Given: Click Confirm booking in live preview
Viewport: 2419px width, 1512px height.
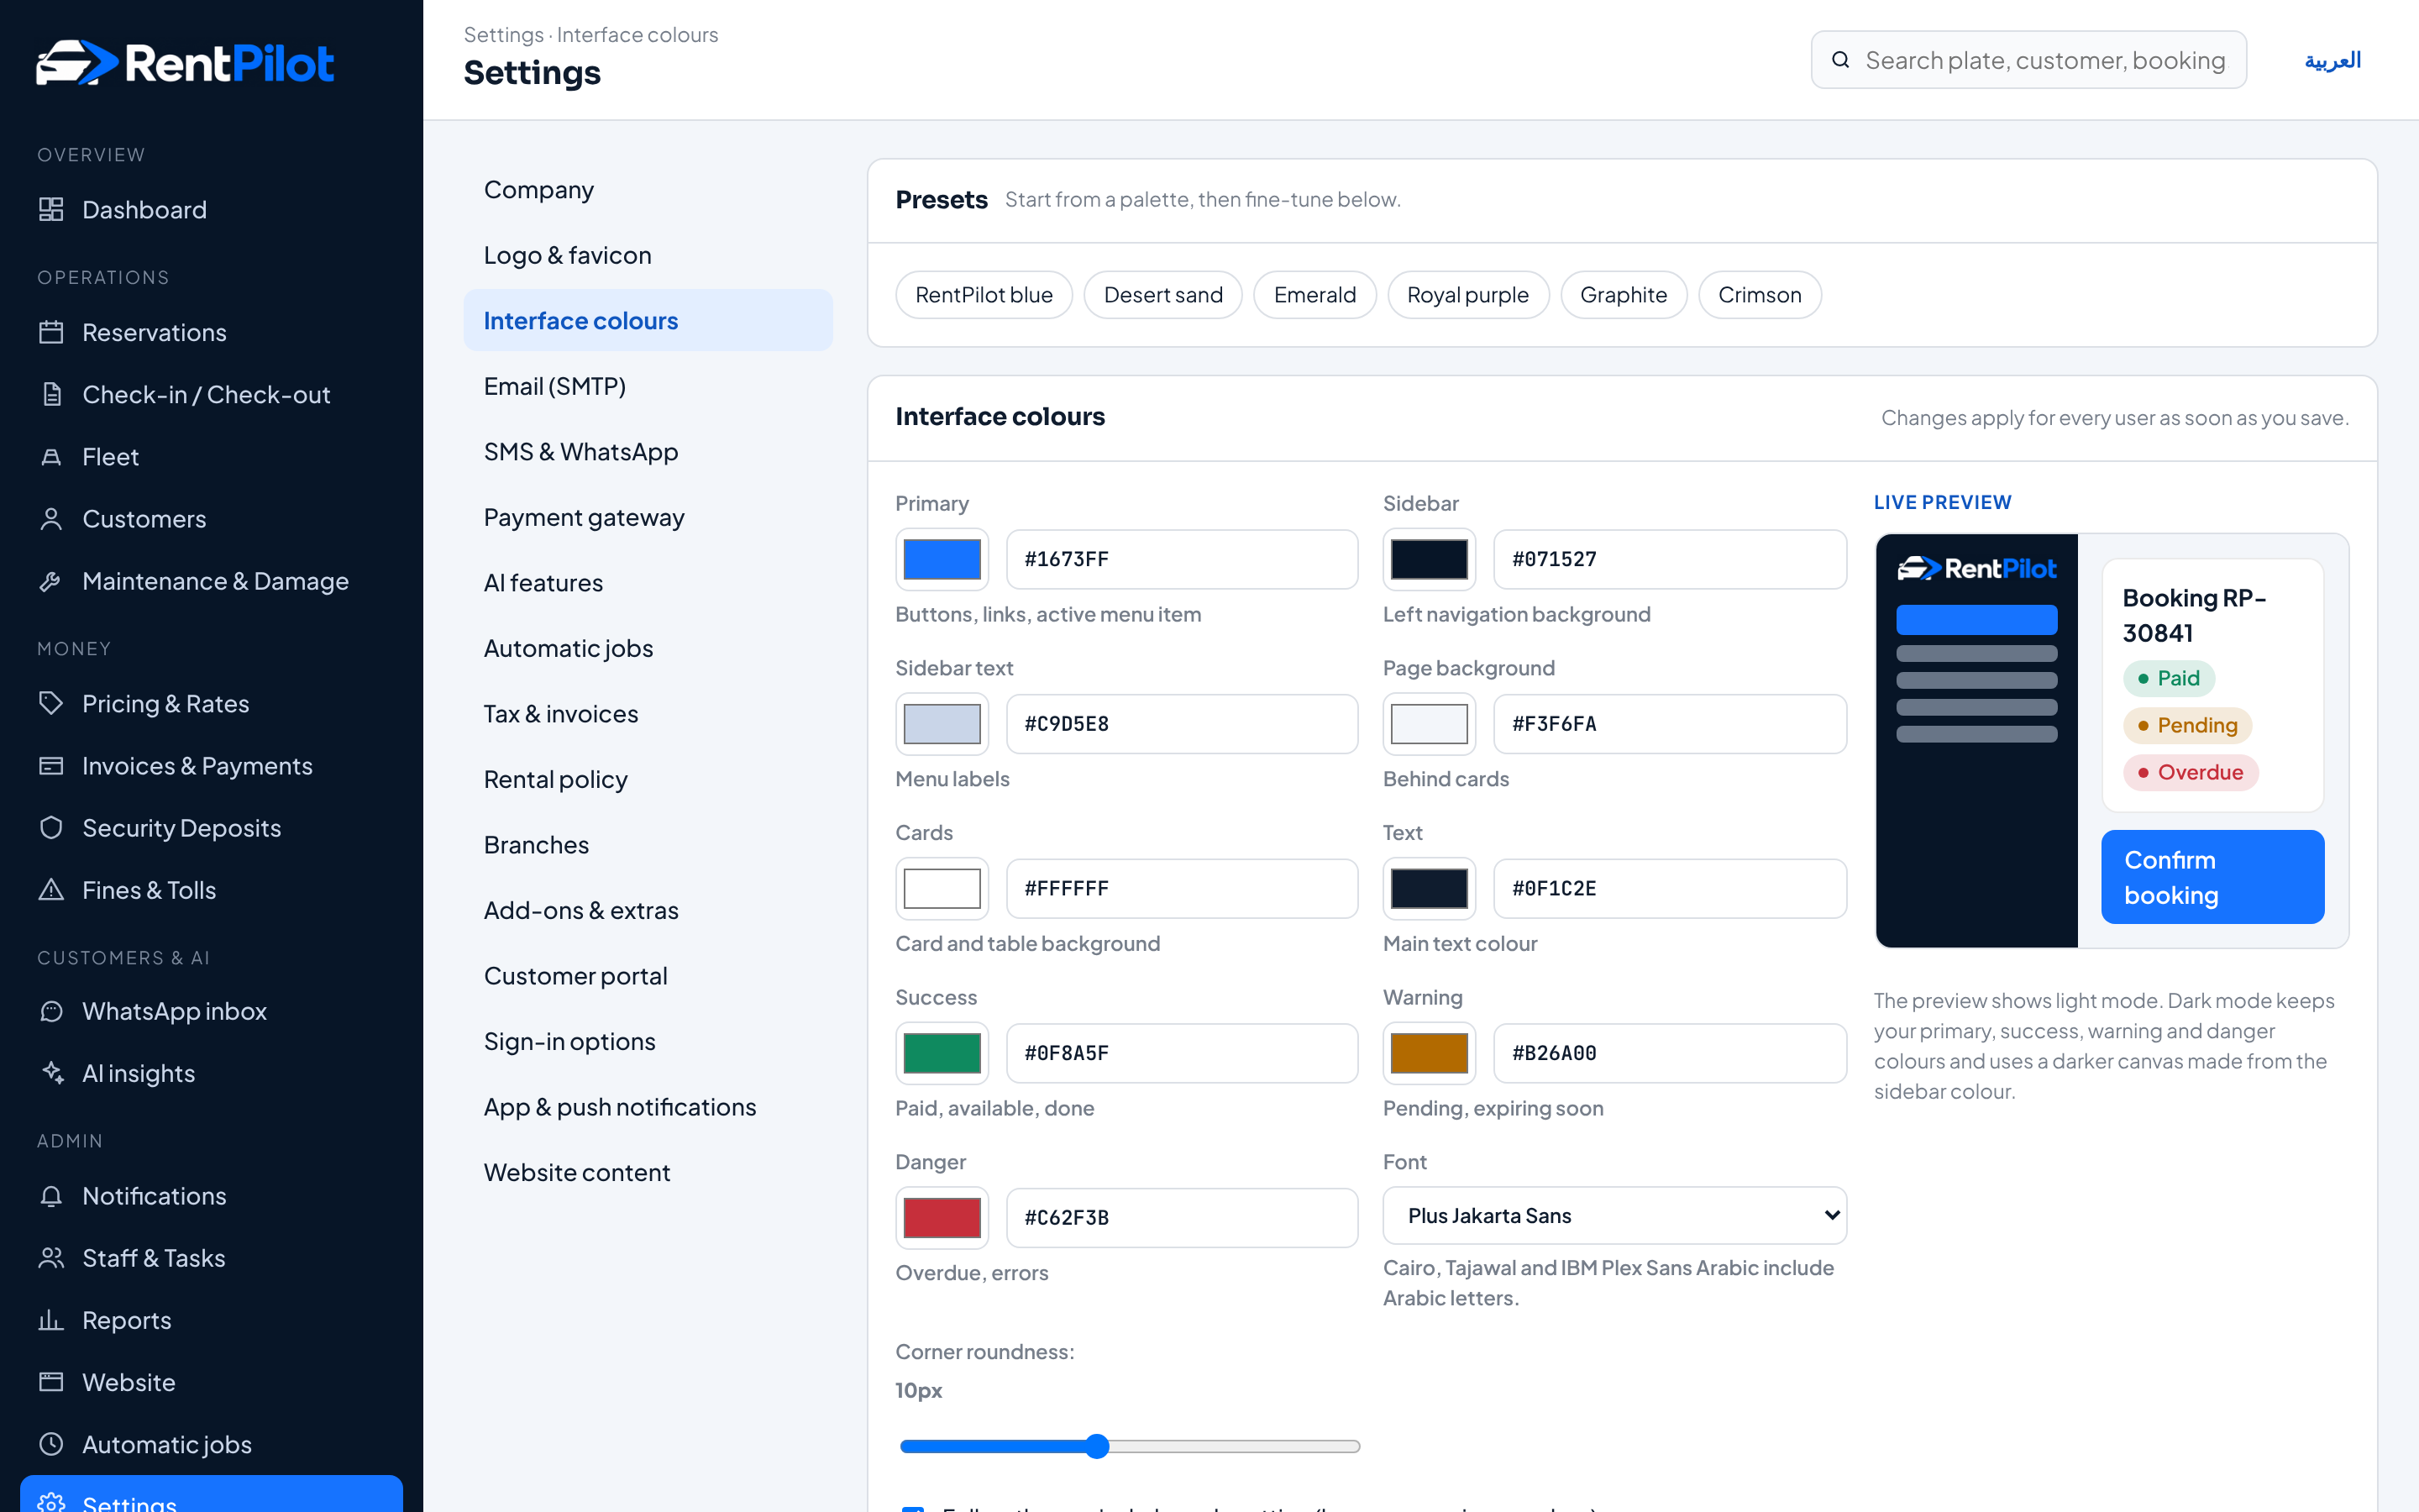Looking at the screenshot, I should point(2212,877).
